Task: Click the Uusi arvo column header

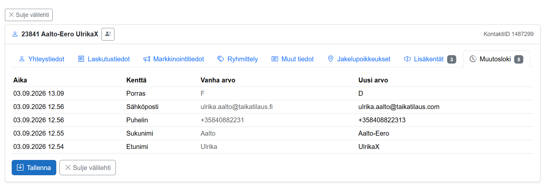Action: coord(373,80)
